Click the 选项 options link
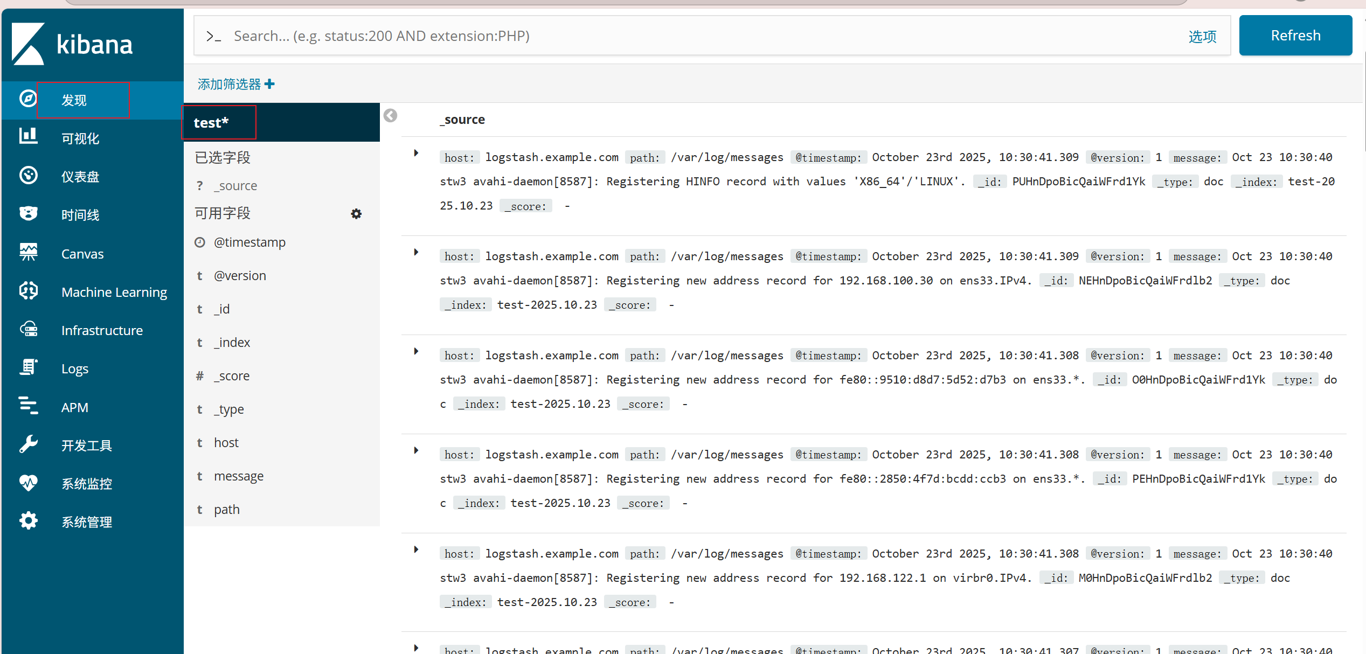This screenshot has height=654, width=1366. [1202, 36]
